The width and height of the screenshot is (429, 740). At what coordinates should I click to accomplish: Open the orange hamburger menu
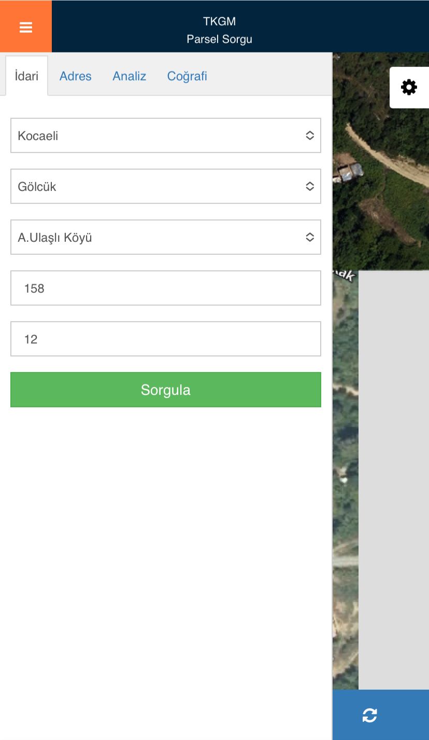(x=26, y=26)
